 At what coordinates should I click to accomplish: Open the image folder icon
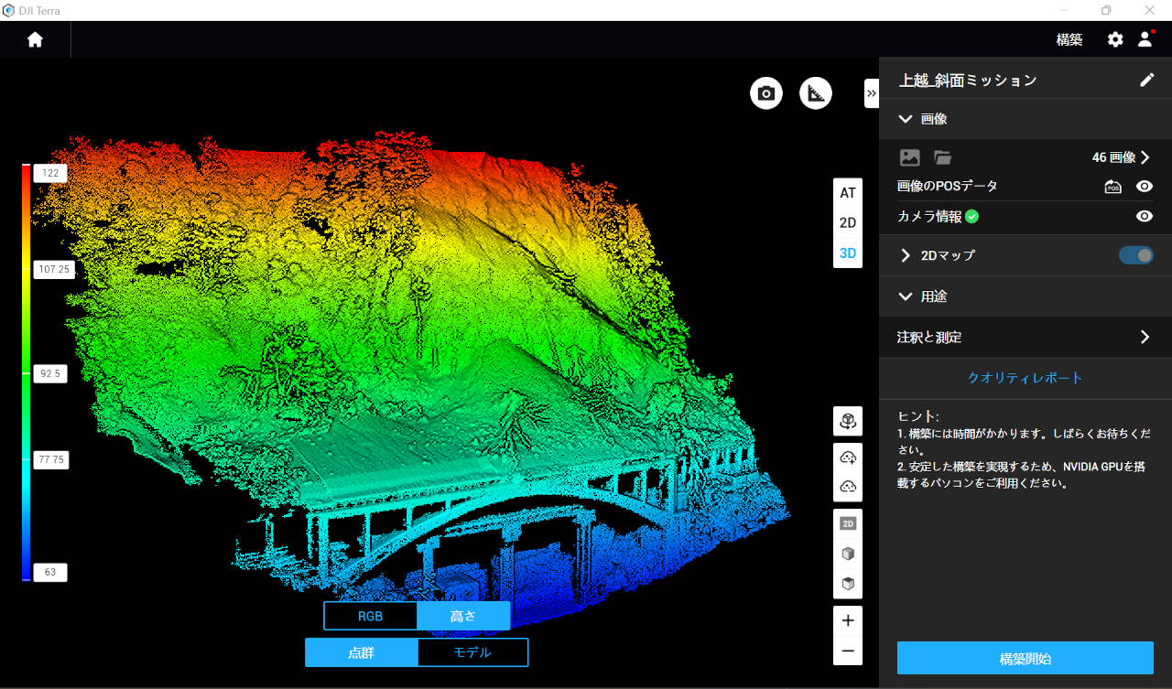(942, 157)
